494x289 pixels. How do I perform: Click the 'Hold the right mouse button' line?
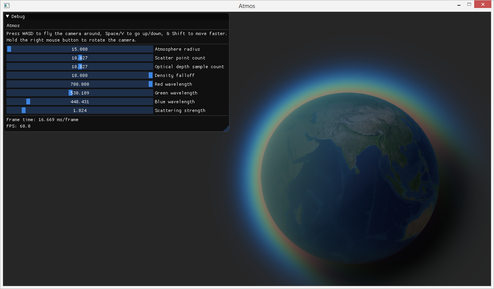[x=71, y=40]
